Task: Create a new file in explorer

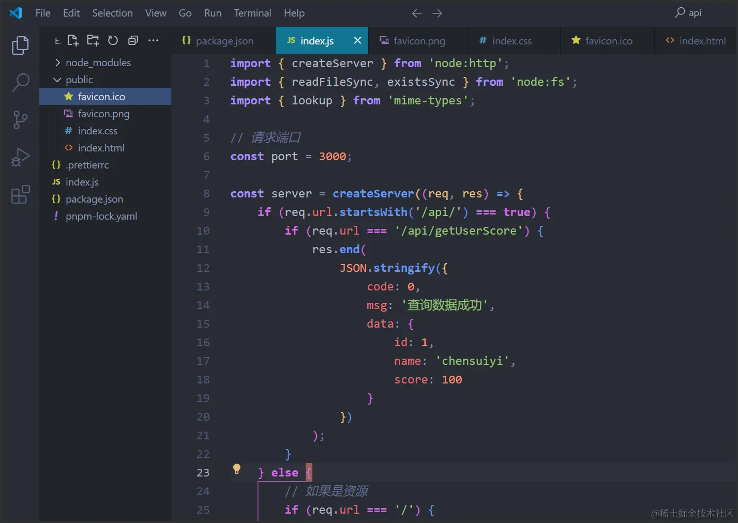Action: click(x=73, y=40)
